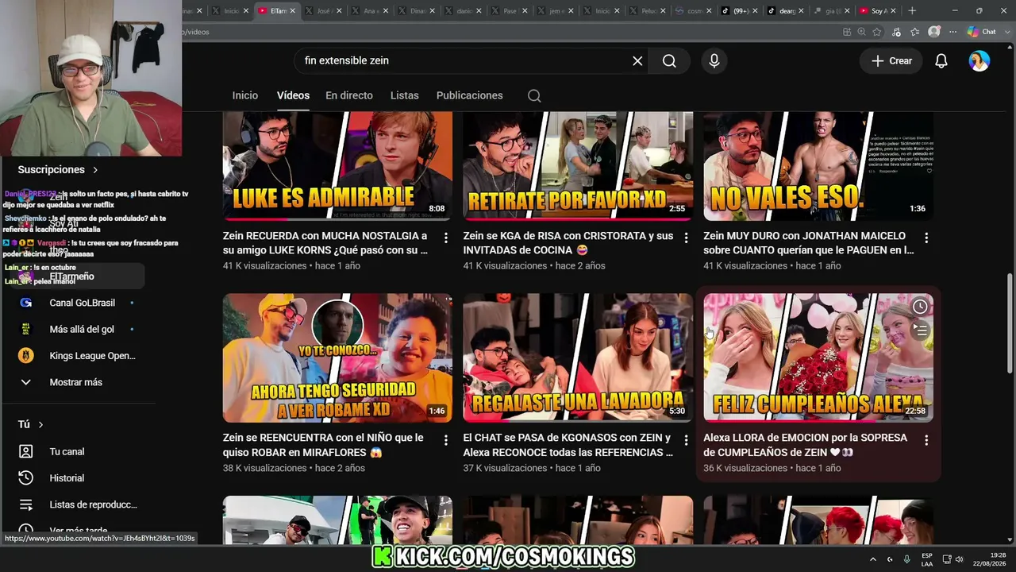Open YouTube notifications bell

pos(941,61)
